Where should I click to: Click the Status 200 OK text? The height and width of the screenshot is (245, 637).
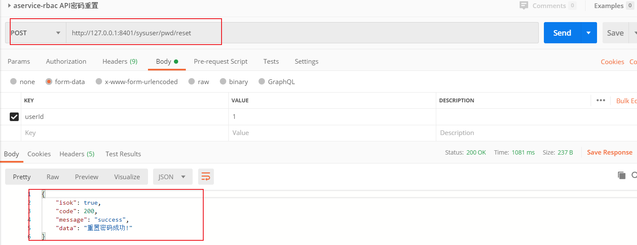pos(465,152)
